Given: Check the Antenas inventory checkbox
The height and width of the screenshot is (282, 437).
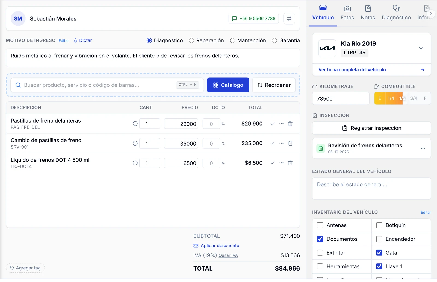Looking at the screenshot, I should coord(320,225).
